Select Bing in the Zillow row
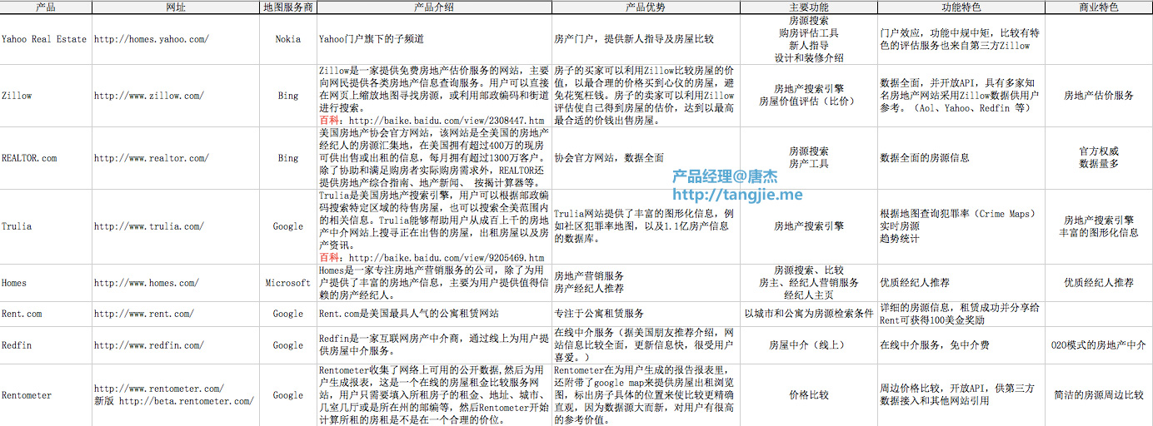Screen dimensions: 1153x426 [x=288, y=96]
